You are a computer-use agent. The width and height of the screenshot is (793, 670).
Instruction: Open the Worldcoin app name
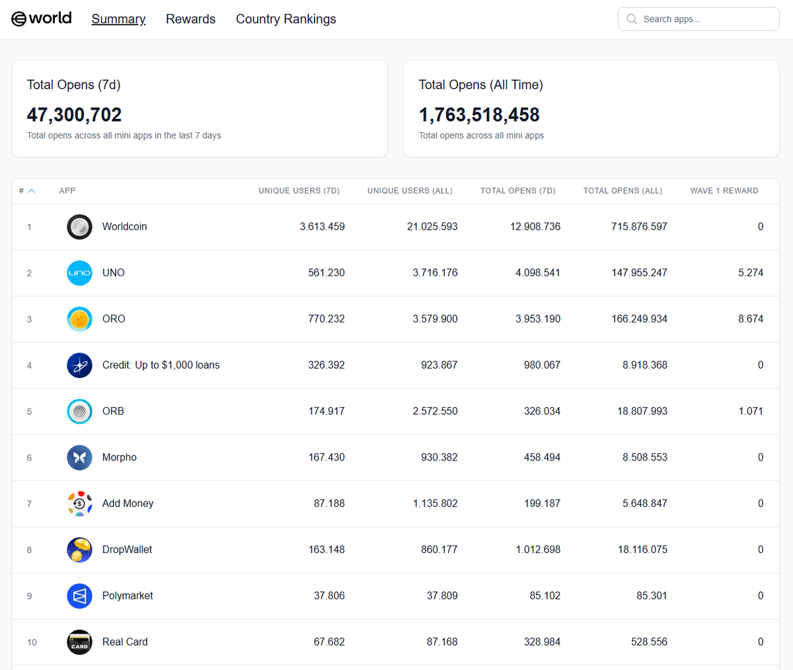(124, 227)
